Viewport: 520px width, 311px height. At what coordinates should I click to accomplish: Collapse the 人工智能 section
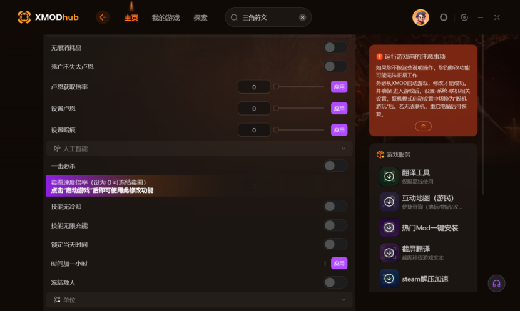(x=344, y=149)
